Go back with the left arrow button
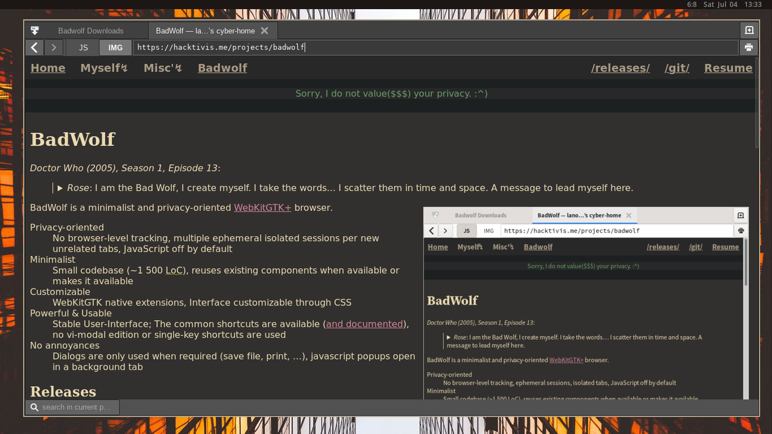772x434 pixels. (x=34, y=48)
